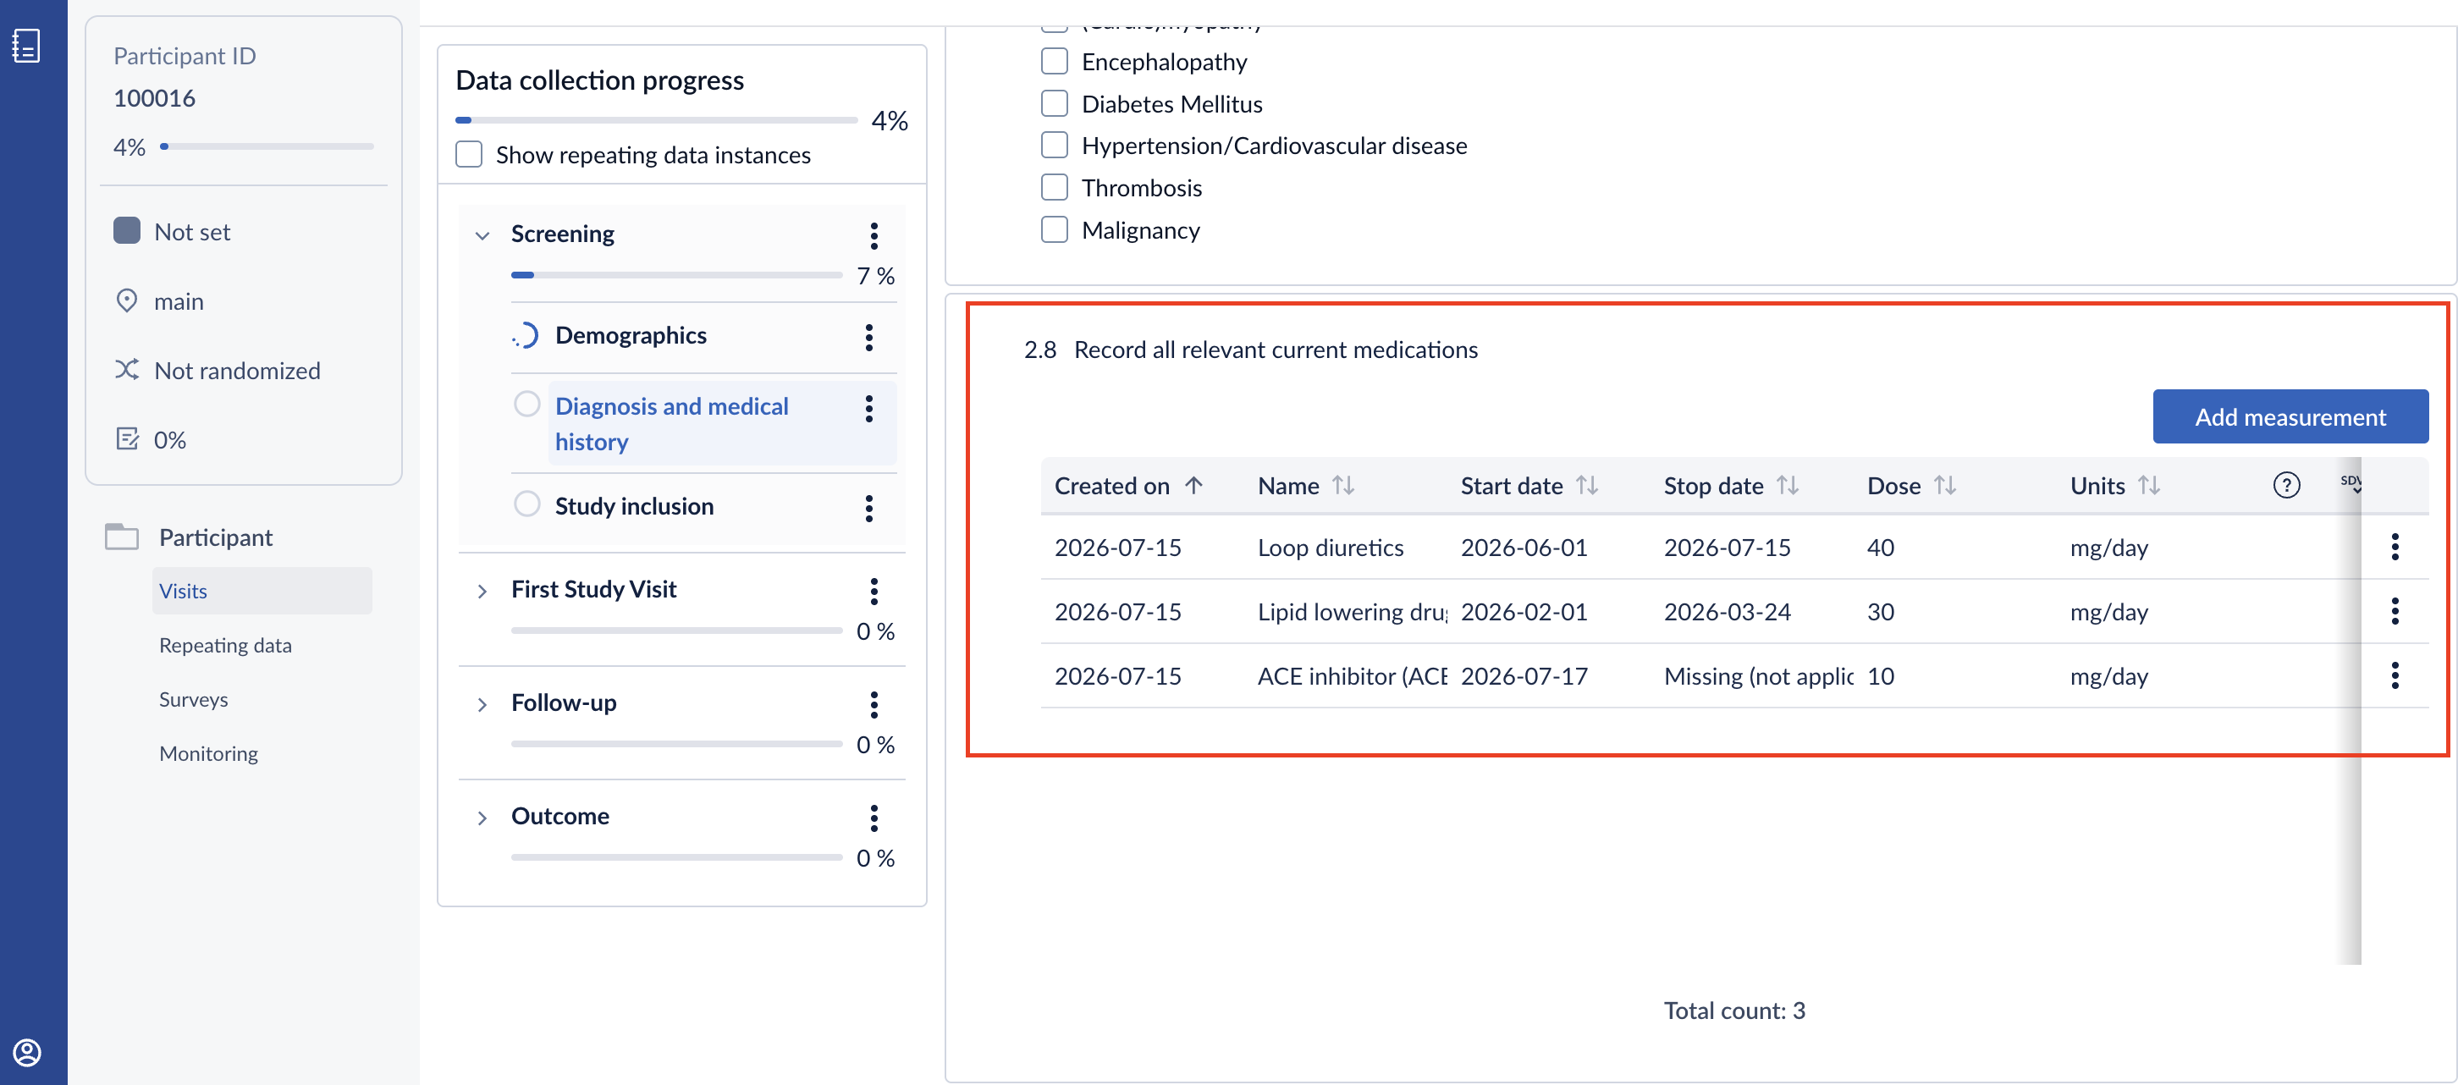
Task: Enable Show repeating data instances
Action: [469, 155]
